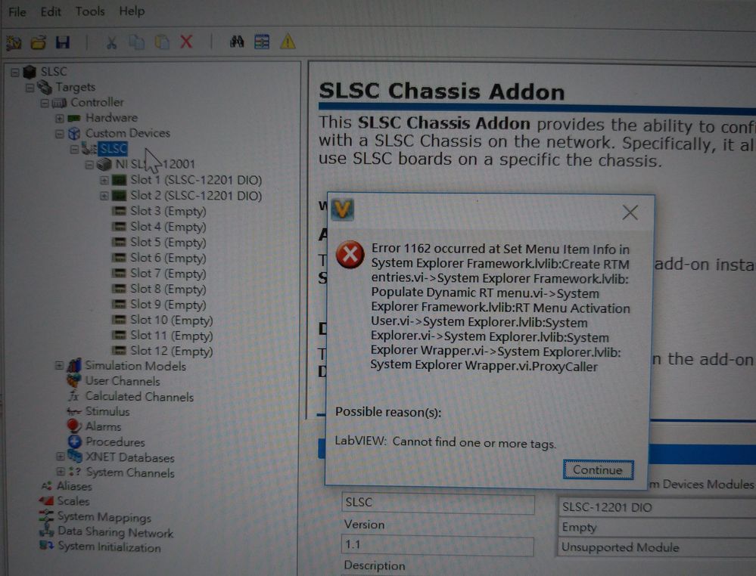
Task: Click the XNET Databases icon
Action: pyautogui.click(x=75, y=456)
